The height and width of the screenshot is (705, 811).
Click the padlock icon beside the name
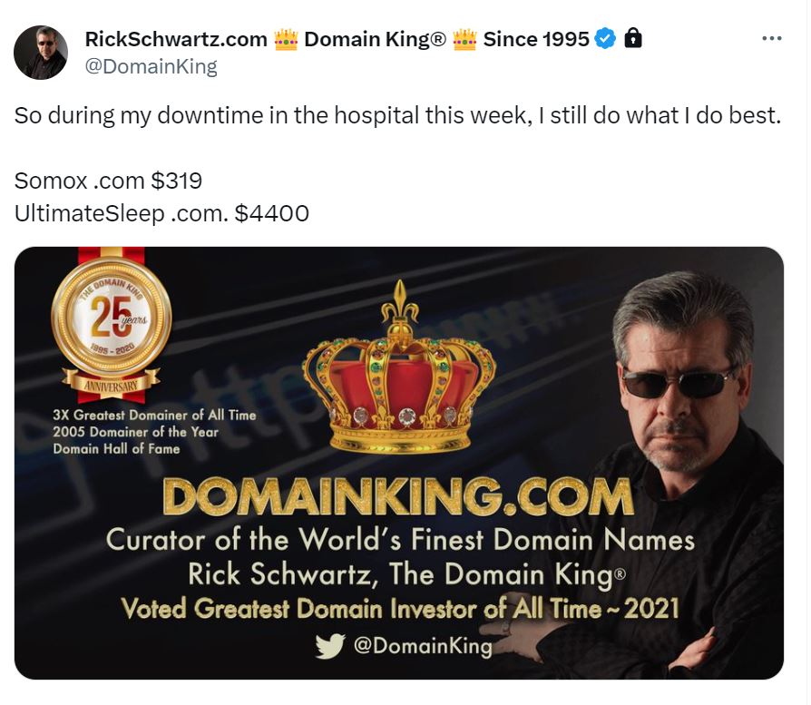click(633, 38)
